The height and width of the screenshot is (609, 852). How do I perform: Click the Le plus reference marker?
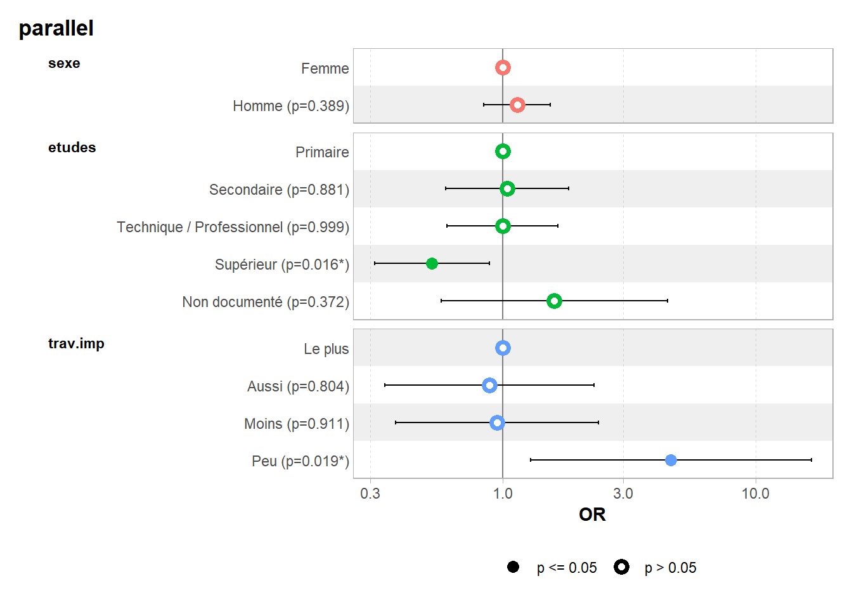pos(503,348)
